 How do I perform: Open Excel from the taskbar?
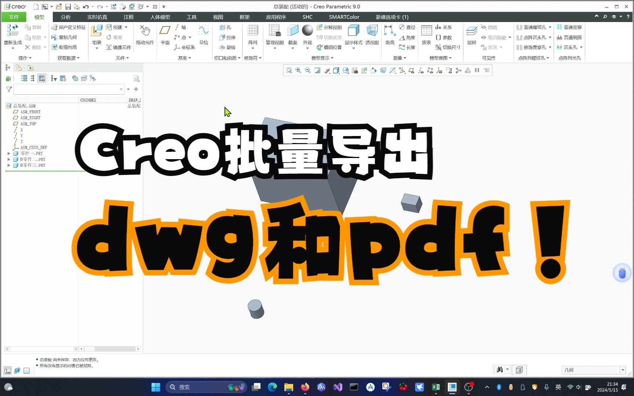click(436, 387)
